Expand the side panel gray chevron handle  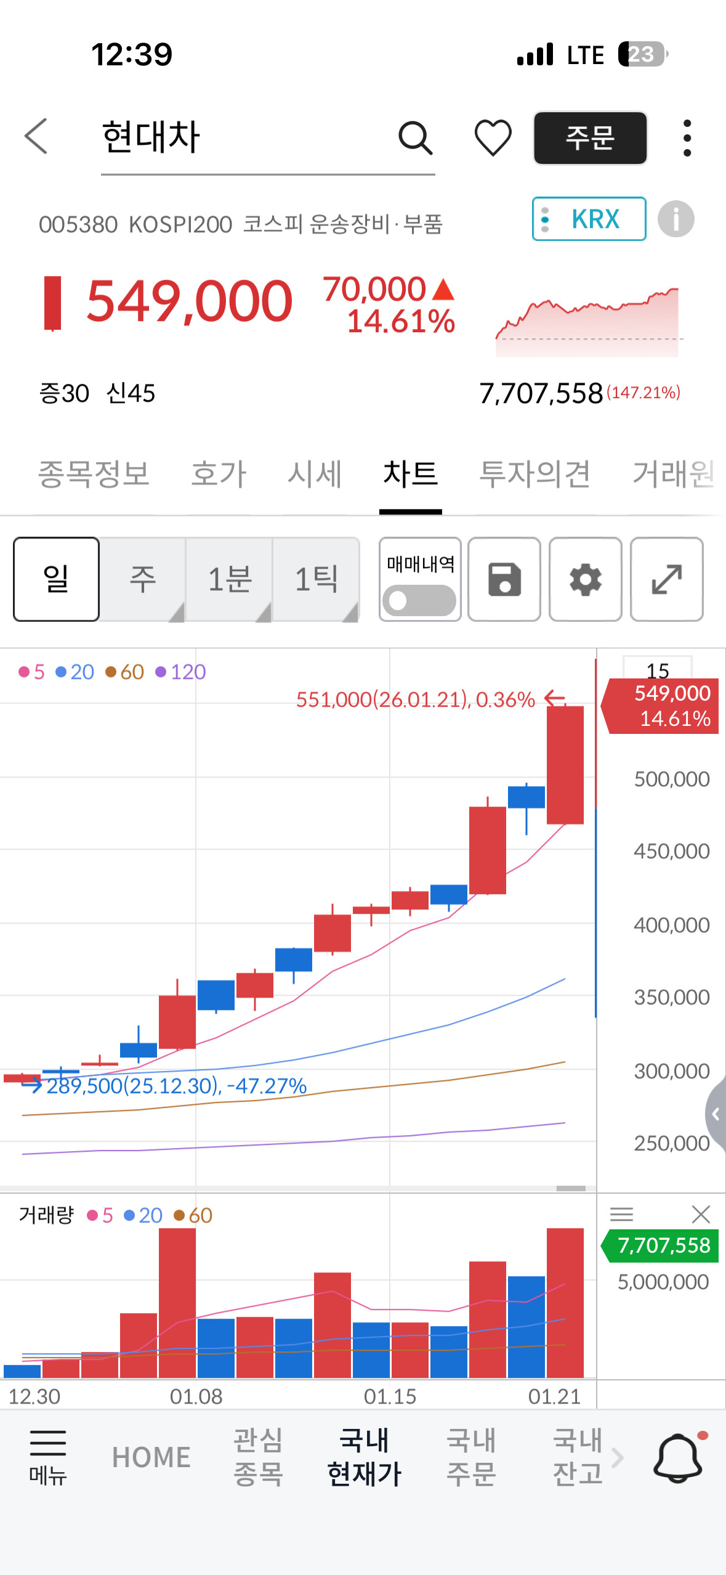click(x=716, y=1114)
